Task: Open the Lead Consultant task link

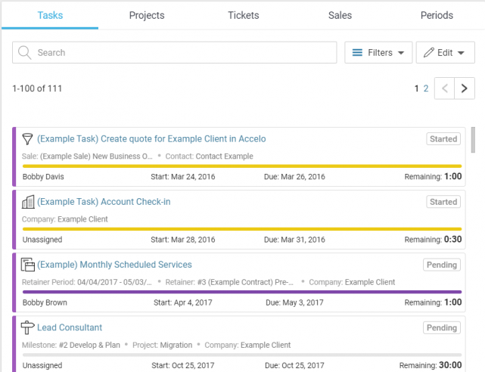Action: (x=70, y=327)
